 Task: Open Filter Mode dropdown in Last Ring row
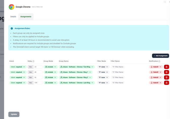pyautogui.click(x=103, y=83)
